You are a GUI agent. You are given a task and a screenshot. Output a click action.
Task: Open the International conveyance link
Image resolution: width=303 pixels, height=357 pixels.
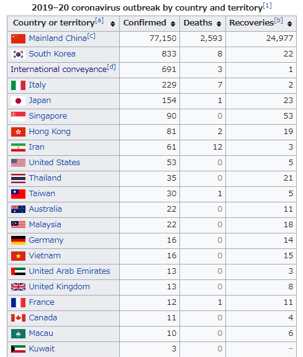click(x=59, y=70)
